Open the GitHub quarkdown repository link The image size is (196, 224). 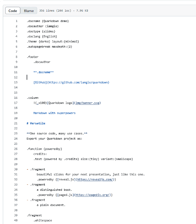tap(71, 82)
